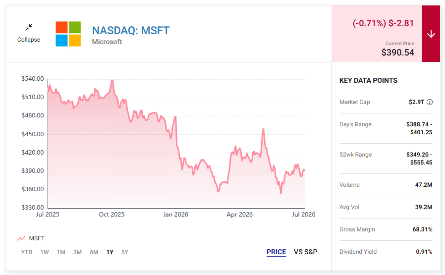Open the NASDAQ: MSFT ticker link
The width and height of the screenshot is (445, 275).
[x=130, y=30]
